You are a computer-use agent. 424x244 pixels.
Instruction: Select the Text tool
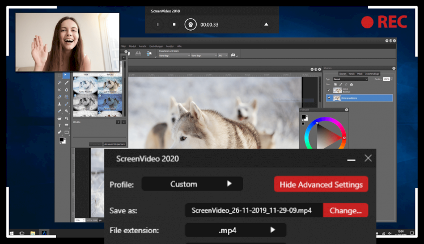[60, 125]
